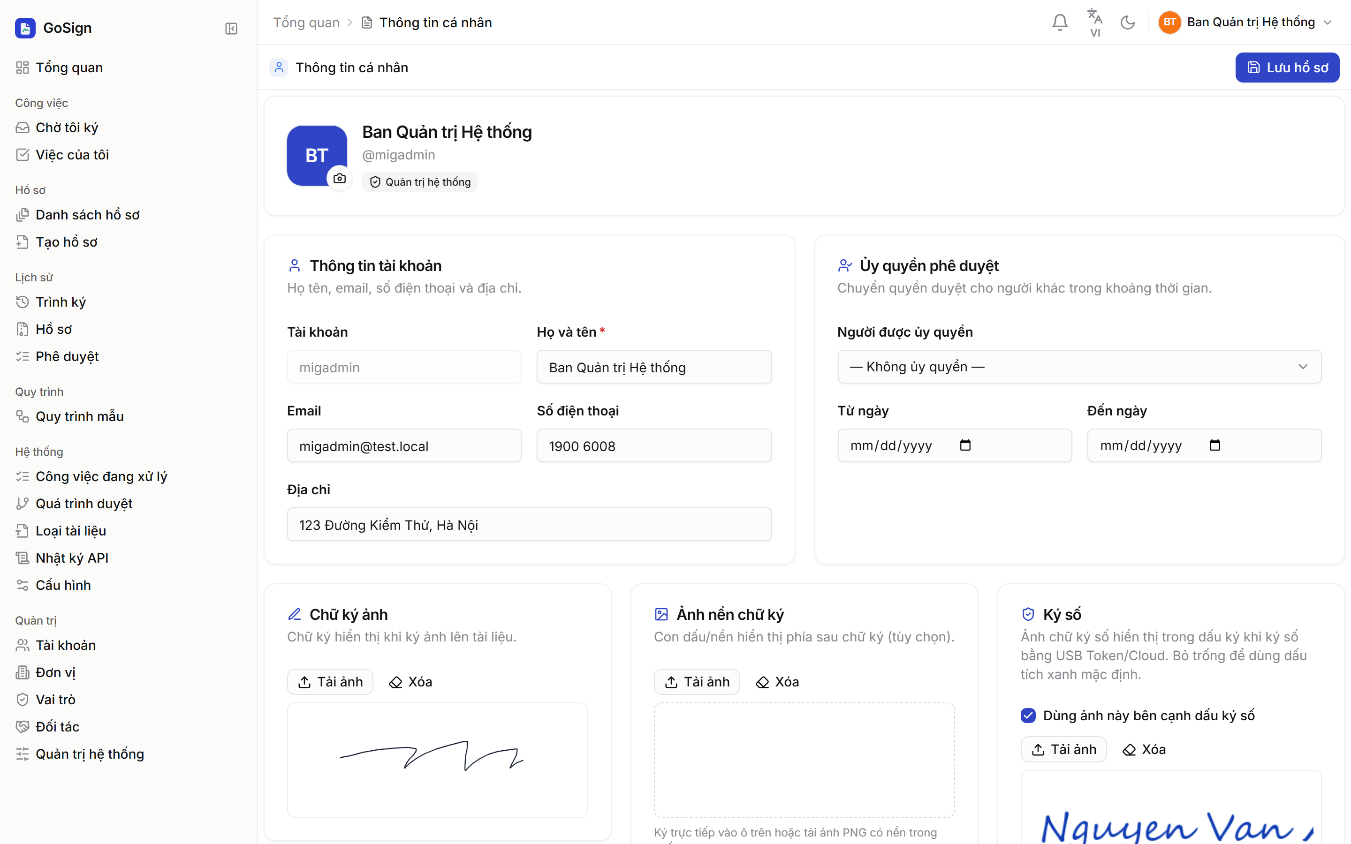Collapse the sidebar panel icon

231,29
